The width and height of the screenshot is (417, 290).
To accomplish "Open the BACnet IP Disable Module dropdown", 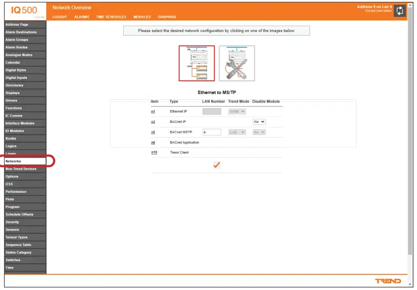I will pos(259,121).
